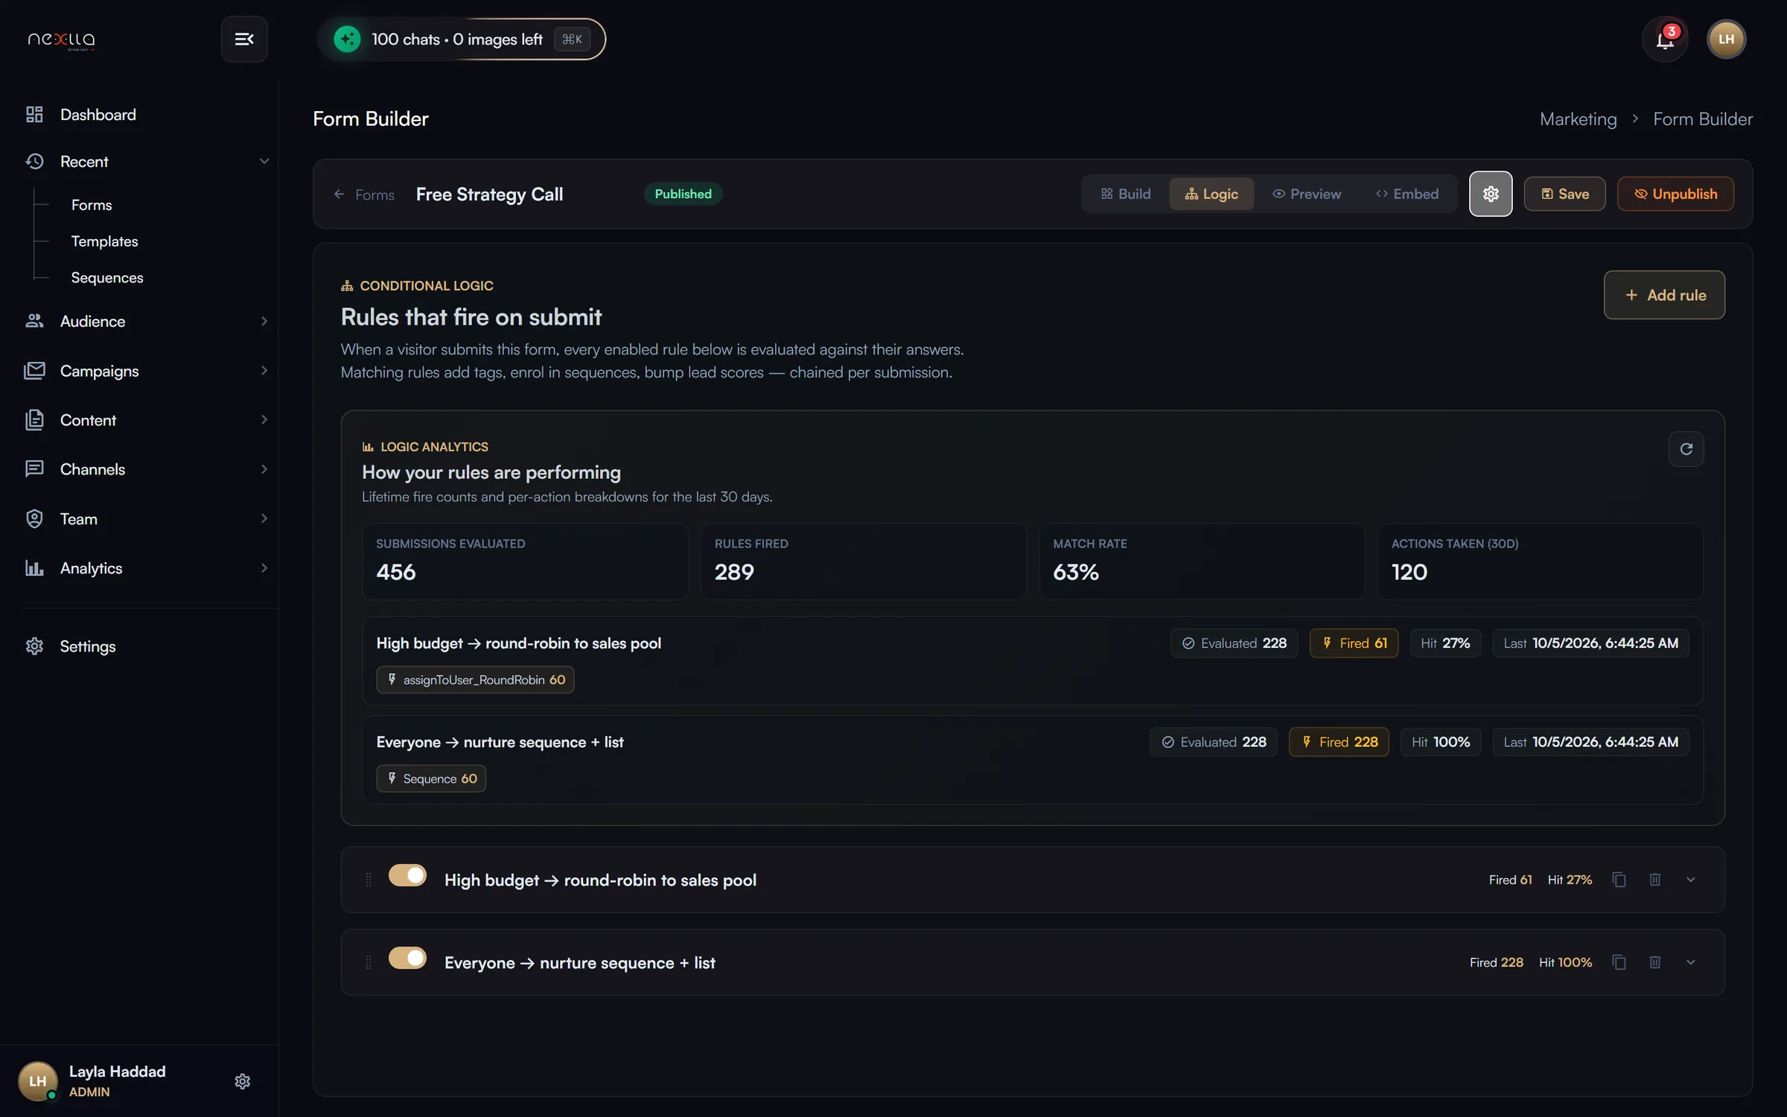Expand the High budget rule details chevron

(x=1690, y=879)
